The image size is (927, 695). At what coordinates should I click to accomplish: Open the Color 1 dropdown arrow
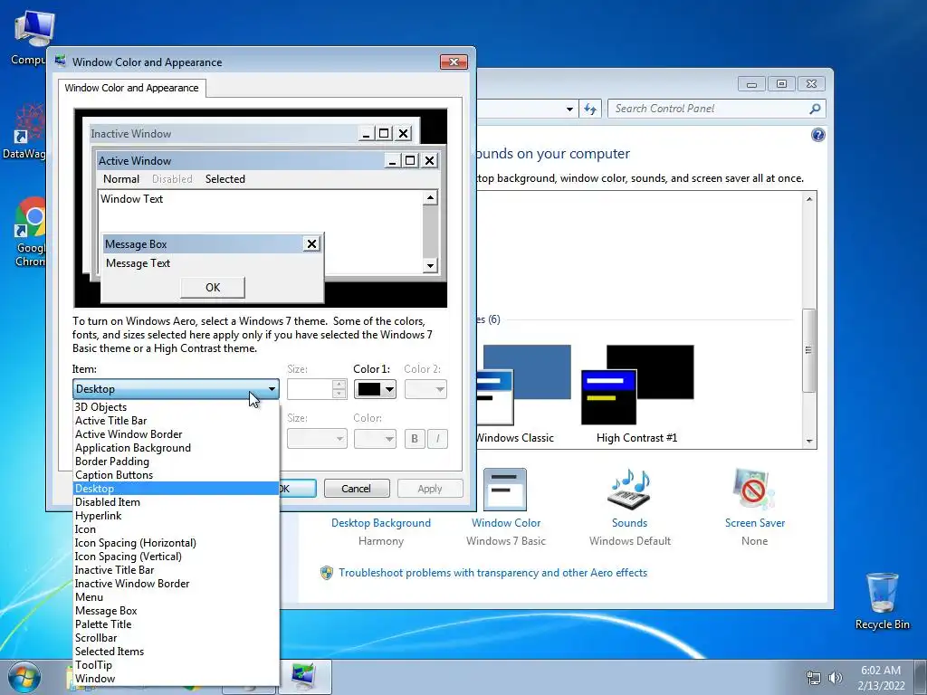(x=389, y=389)
